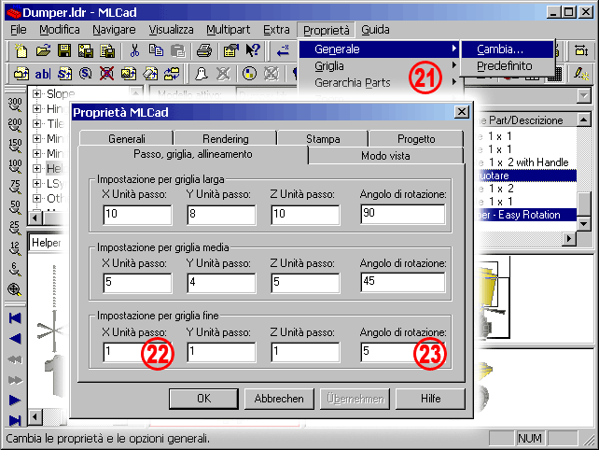Open the File menu
This screenshot has height=450, width=599.
(x=19, y=30)
